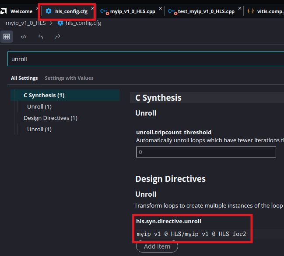
Task: Switch to table settings view icon
Action: [7, 37]
